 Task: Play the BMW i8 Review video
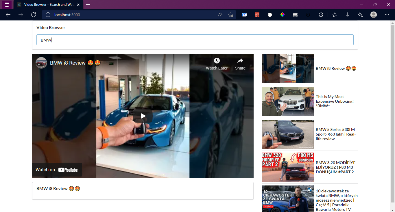coord(143,116)
